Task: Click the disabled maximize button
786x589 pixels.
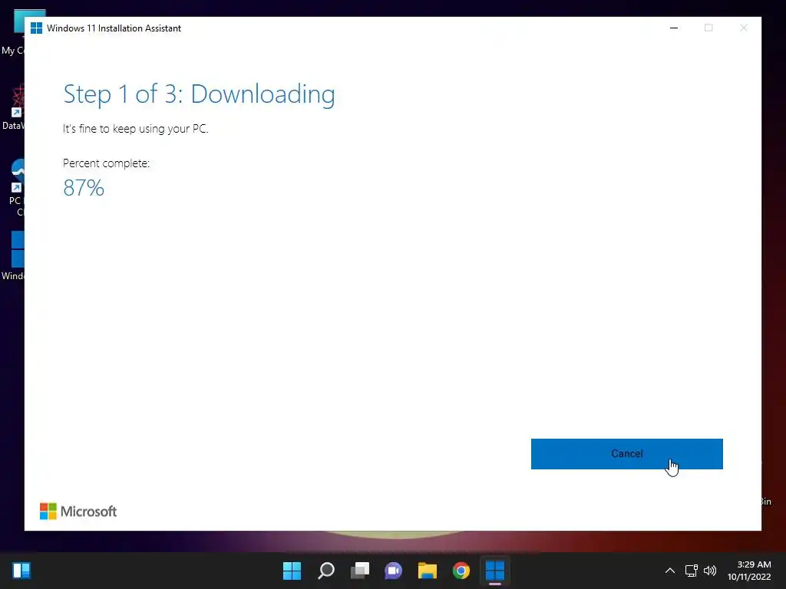Action: point(708,28)
